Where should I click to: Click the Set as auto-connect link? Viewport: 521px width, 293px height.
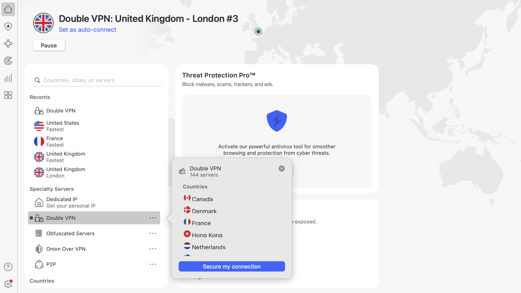[x=87, y=30]
